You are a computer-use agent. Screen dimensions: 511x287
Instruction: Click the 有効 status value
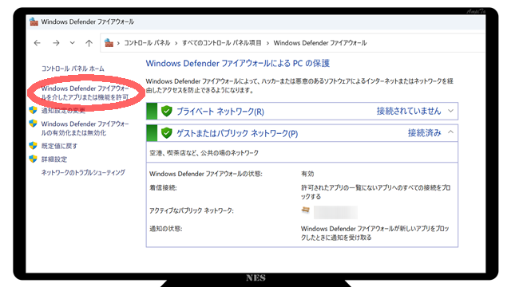pyautogui.click(x=307, y=174)
